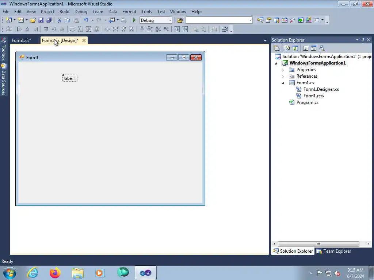Viewport: 374px width, 280px height.
Task: Open the File menu
Action: [x=6, y=12]
